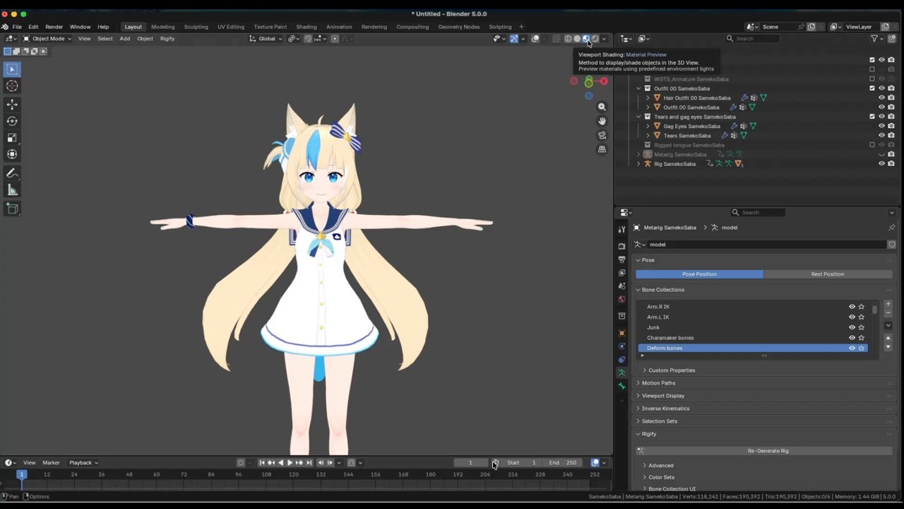Screen dimensions: 904x509
Task: Enable the Rigged tongue SamekoSaba collection checkbox
Action: 872,145
